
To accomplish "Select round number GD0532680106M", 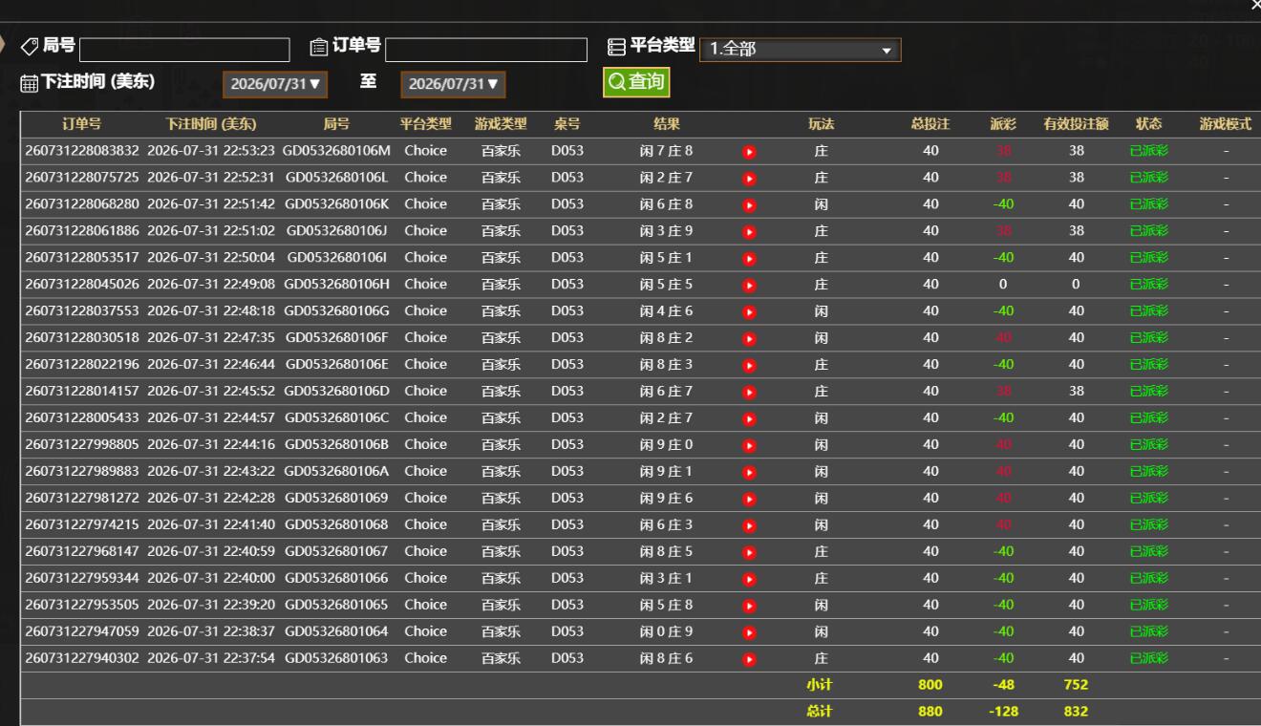I will [x=336, y=151].
